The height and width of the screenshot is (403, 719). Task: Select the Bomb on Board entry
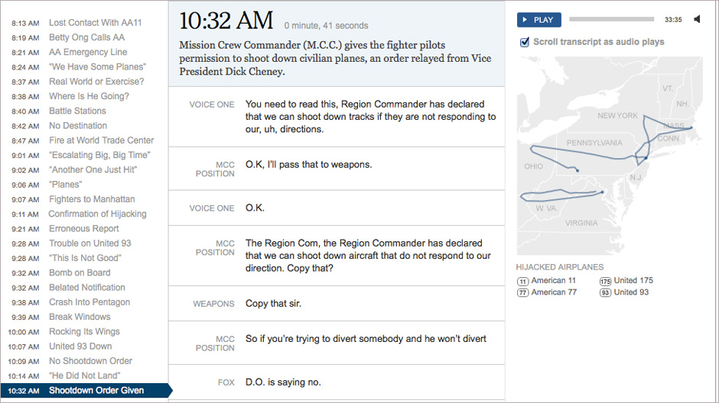80,273
